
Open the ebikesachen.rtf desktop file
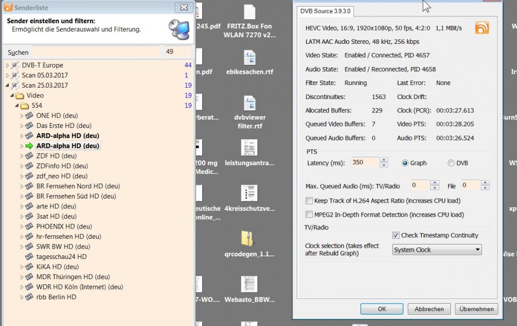coord(250,62)
